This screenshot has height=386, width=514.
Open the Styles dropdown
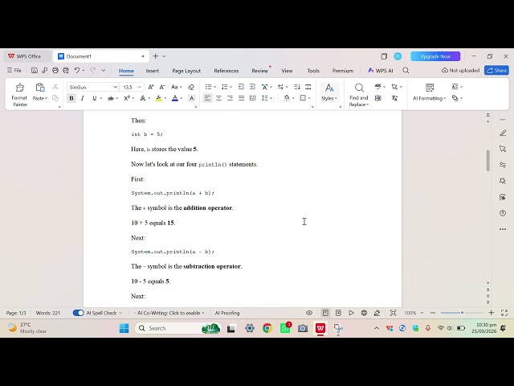click(329, 98)
